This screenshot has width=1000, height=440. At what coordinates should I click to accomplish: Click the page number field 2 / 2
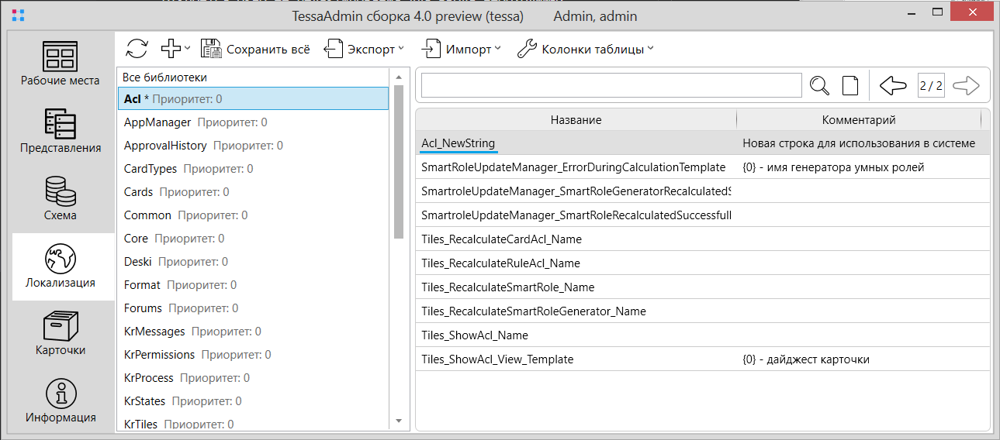click(930, 85)
